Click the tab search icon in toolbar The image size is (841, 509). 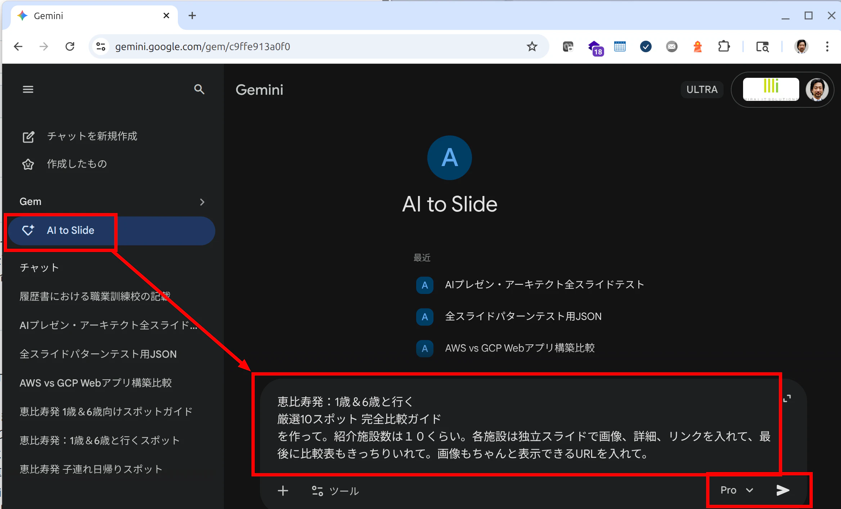(763, 46)
